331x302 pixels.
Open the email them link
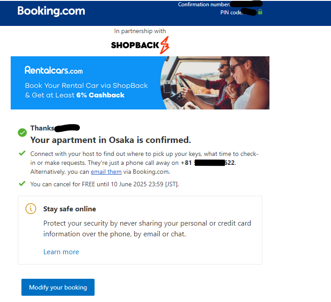pos(106,172)
